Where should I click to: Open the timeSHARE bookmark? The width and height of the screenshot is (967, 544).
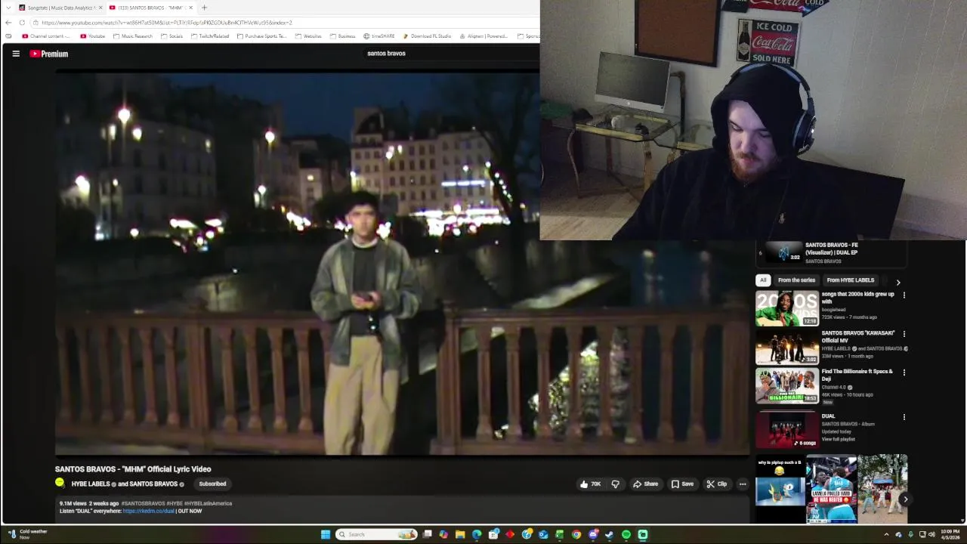(x=379, y=36)
